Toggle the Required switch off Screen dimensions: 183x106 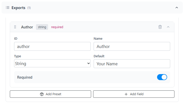[x=162, y=77]
